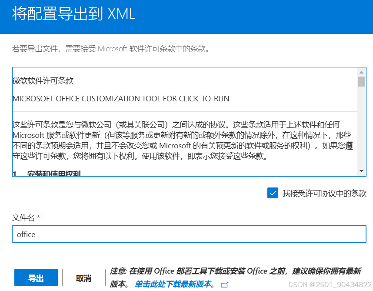
Task: Click the blue 导出 export button
Action: pos(36,278)
